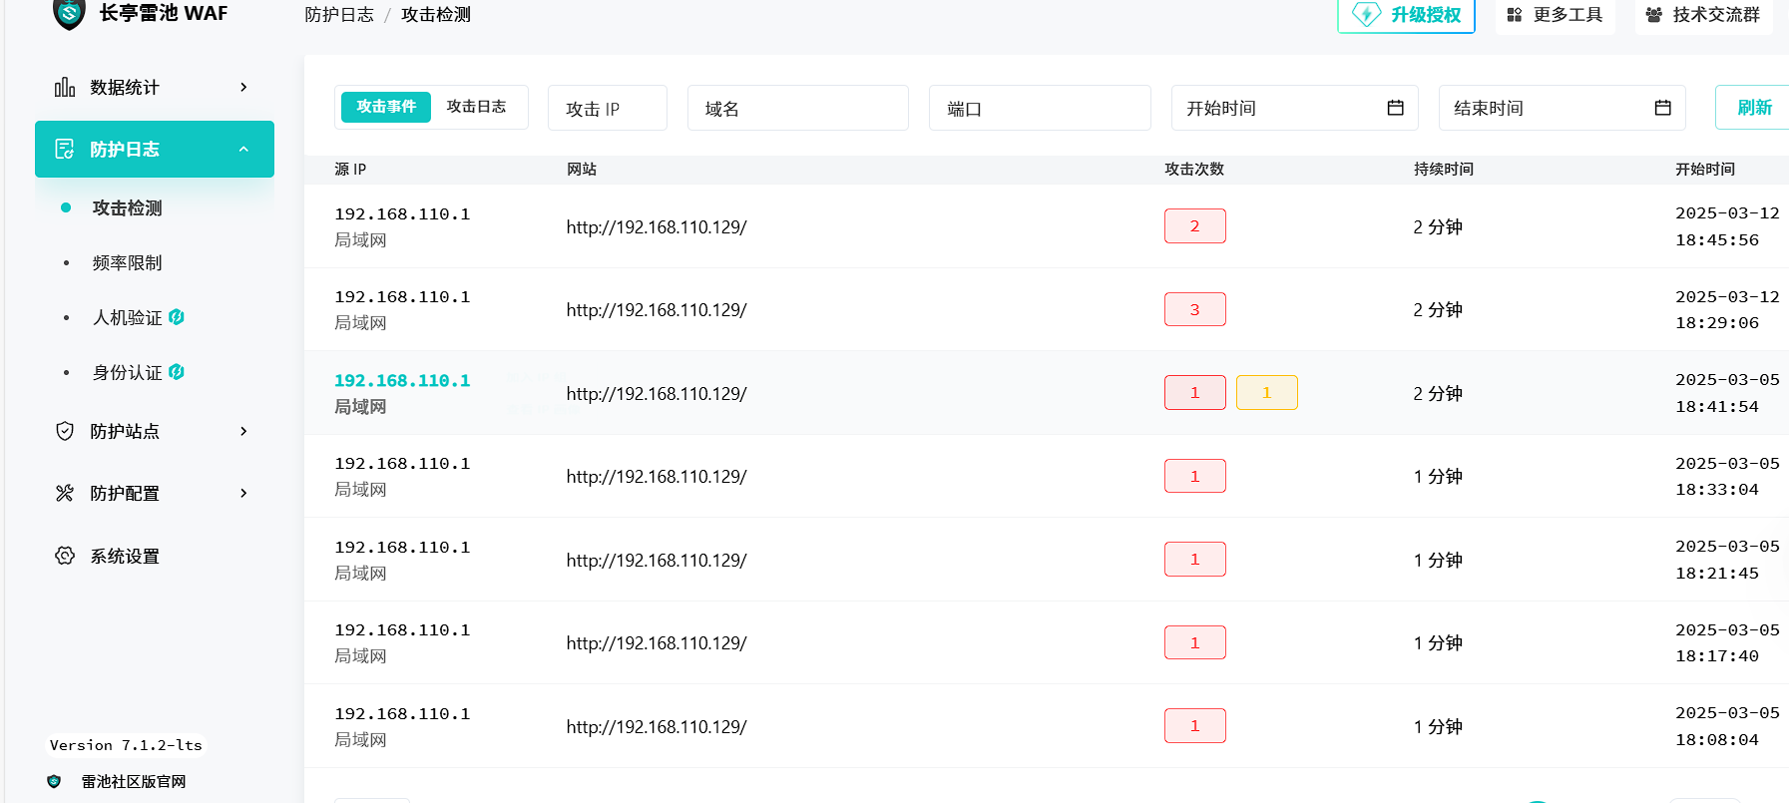The width and height of the screenshot is (1789, 803).
Task: Collapse the 防护日志 menu section
Action: (x=243, y=150)
